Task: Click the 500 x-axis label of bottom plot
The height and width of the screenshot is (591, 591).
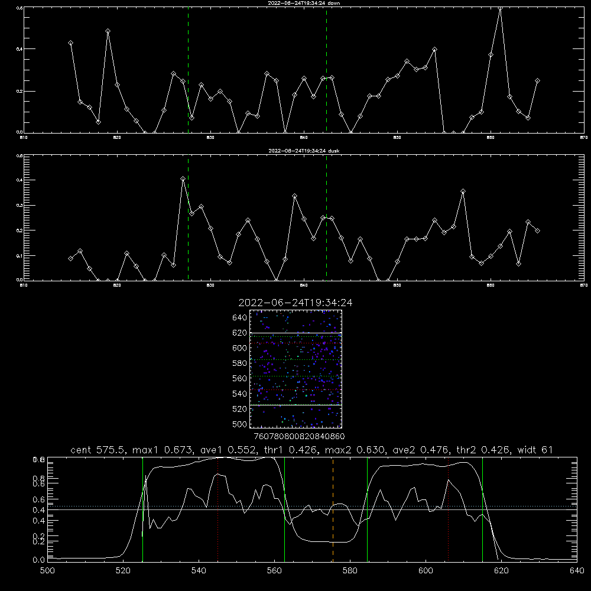Action: point(47,570)
